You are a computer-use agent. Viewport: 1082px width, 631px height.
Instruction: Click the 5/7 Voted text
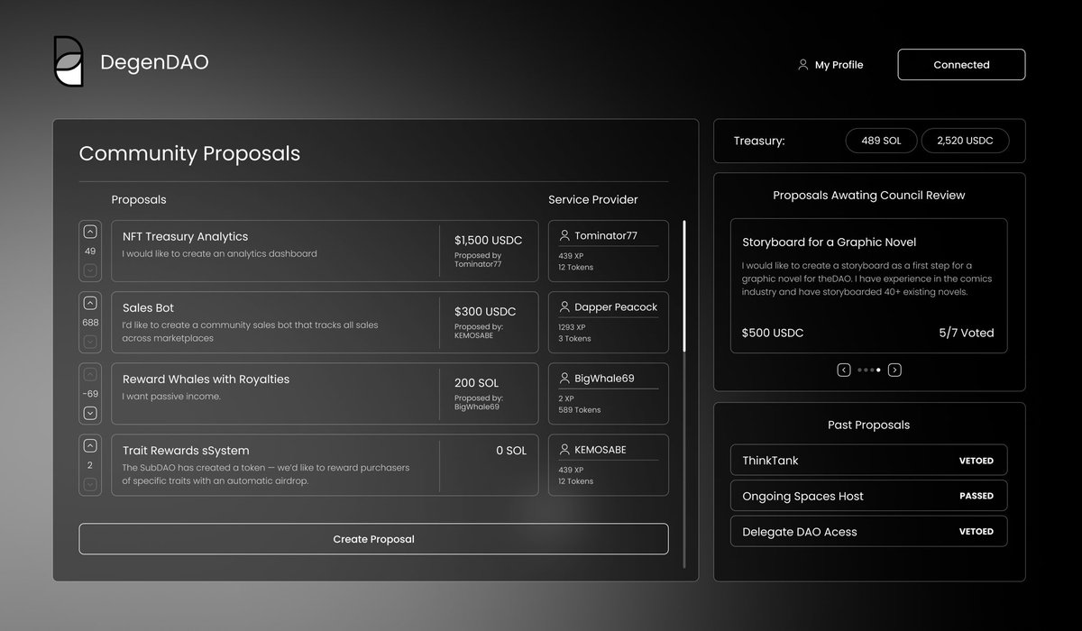[967, 333]
